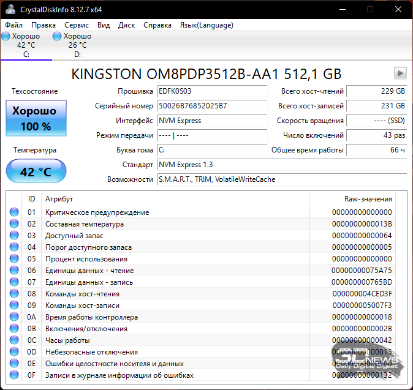The width and height of the screenshot is (413, 390).
Task: Click status orb for Команды хост-чтения row
Action: [x=14, y=293]
